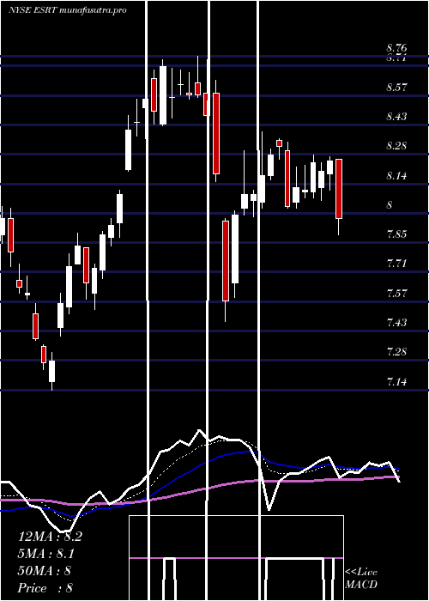Click the 50MA : 8 indicator text

point(45,571)
